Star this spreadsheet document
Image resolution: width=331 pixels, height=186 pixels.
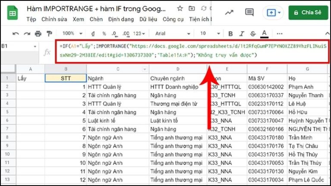point(180,9)
